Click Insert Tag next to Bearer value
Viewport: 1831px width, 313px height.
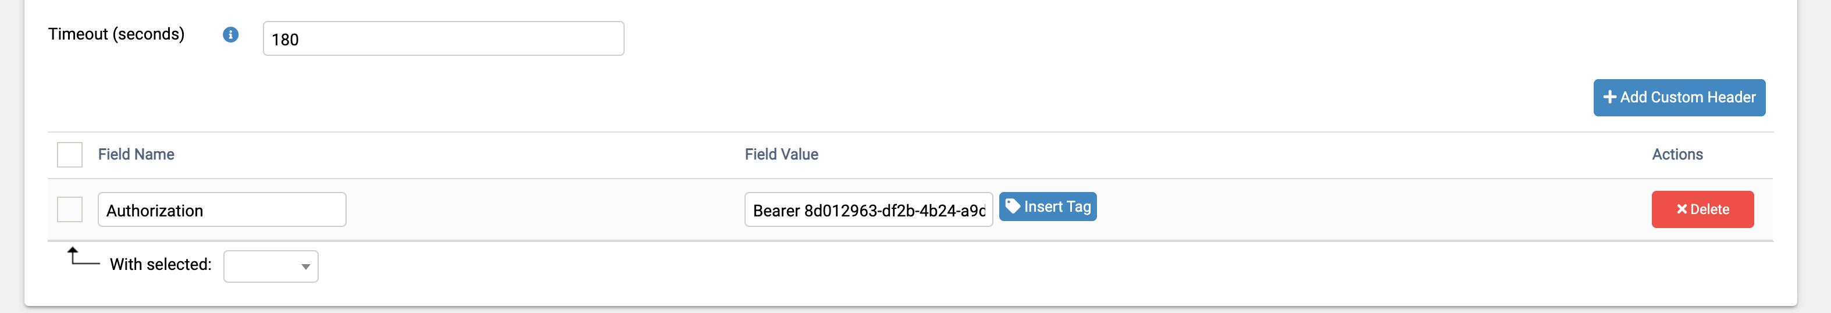(1048, 207)
